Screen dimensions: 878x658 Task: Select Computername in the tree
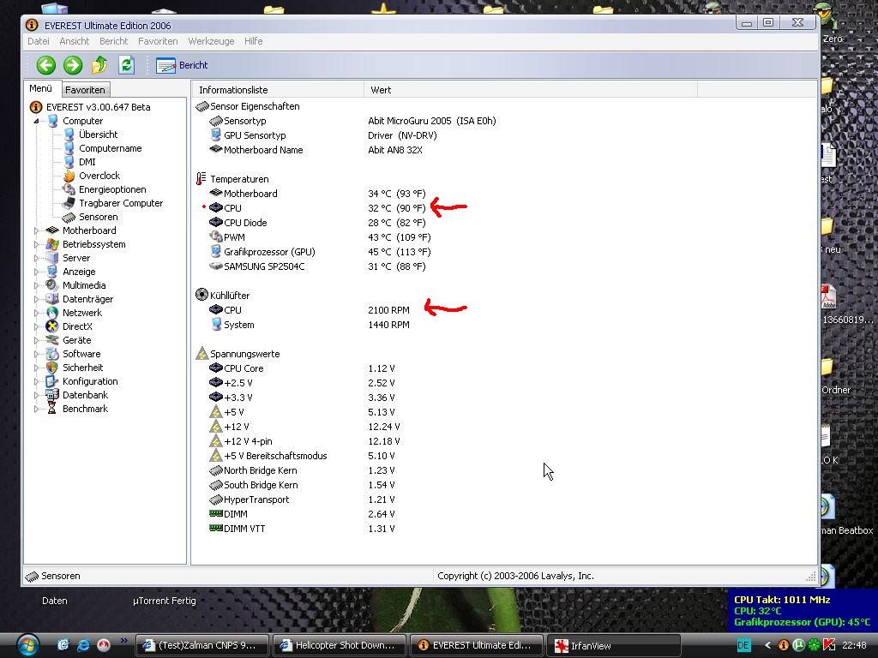[111, 148]
